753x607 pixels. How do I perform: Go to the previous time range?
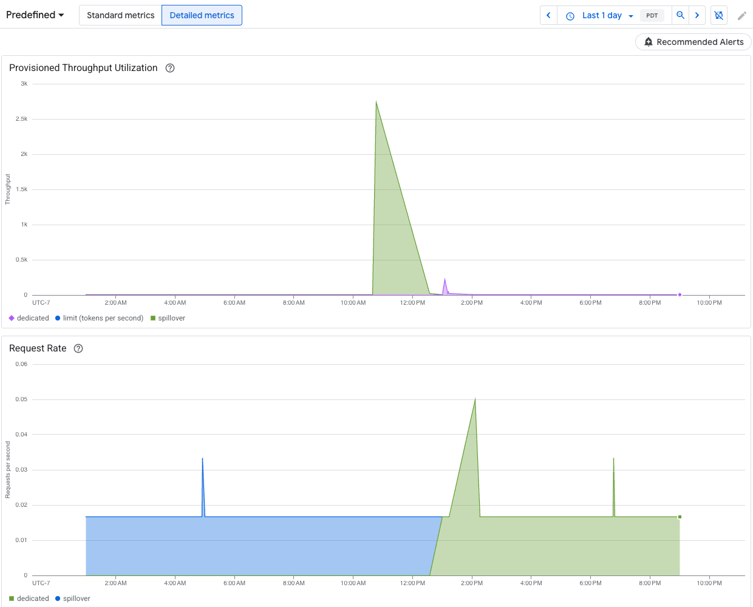(548, 15)
